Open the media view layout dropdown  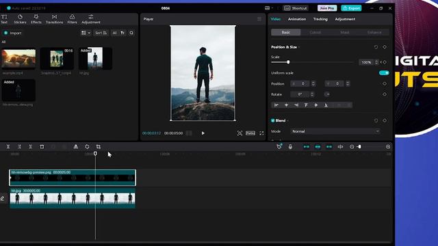point(86,33)
